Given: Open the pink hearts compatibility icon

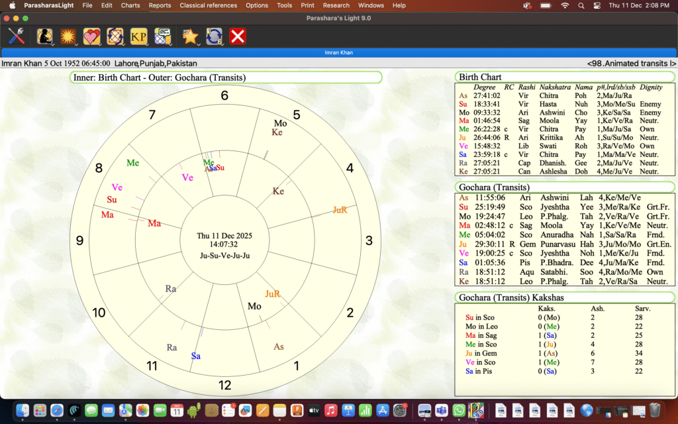Looking at the screenshot, I should (x=91, y=36).
